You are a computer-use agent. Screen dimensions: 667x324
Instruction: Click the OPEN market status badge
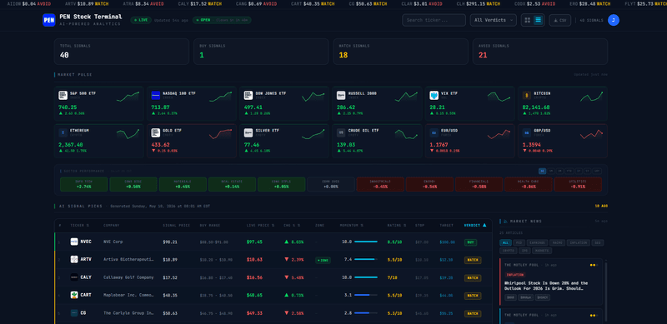pos(222,20)
